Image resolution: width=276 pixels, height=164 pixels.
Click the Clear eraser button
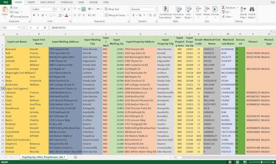point(227,17)
